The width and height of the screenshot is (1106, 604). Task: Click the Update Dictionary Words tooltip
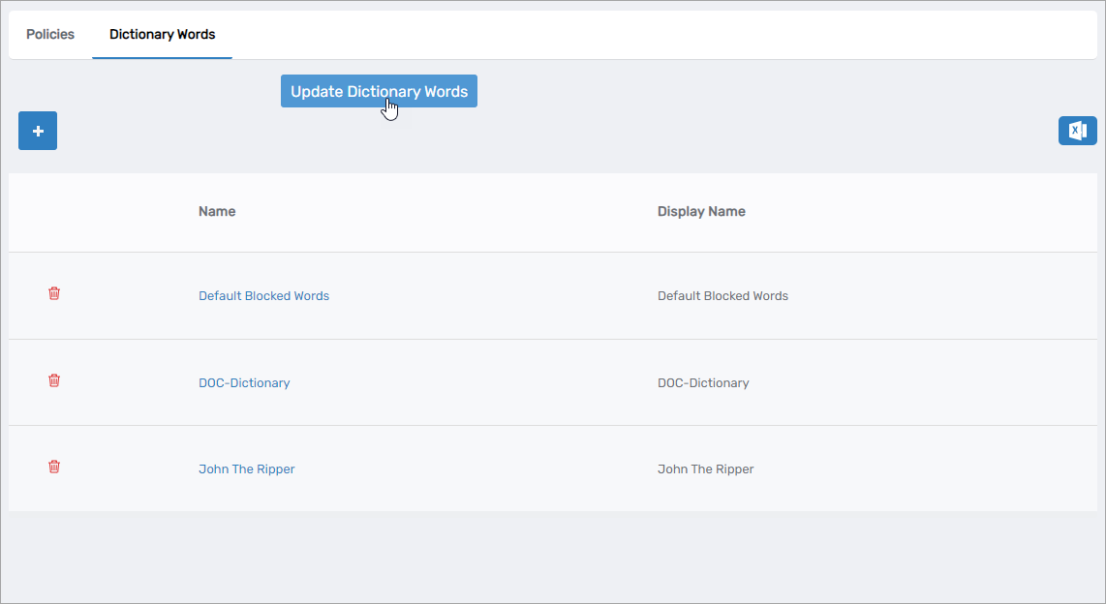[379, 91]
